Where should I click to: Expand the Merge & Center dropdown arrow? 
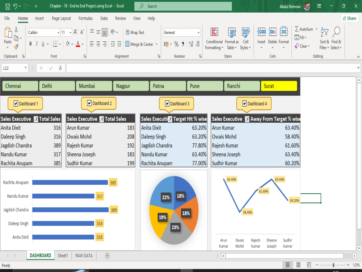[x=156, y=44]
